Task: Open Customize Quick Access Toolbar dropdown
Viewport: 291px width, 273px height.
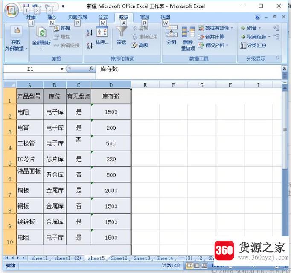Action: 63,6
